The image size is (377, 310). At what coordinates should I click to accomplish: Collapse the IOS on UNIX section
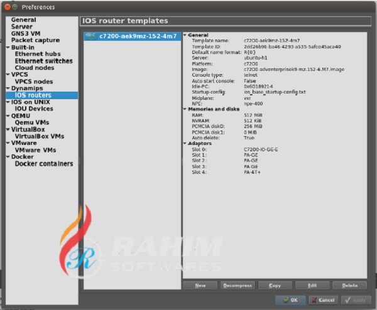(8, 102)
